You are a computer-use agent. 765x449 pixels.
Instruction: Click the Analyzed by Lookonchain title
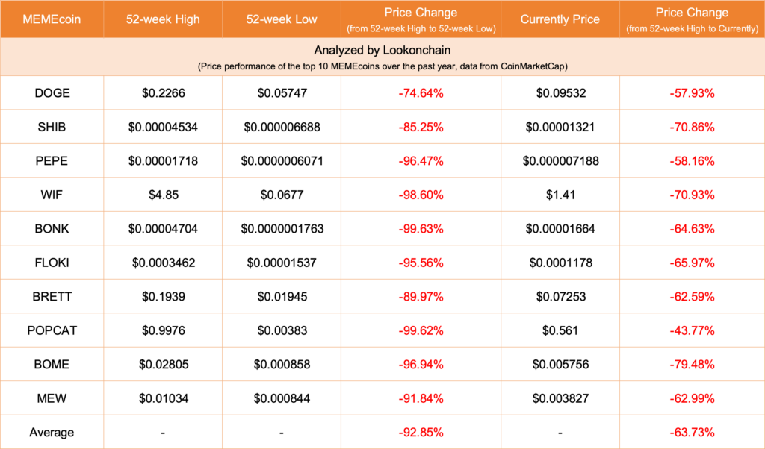pos(382,50)
